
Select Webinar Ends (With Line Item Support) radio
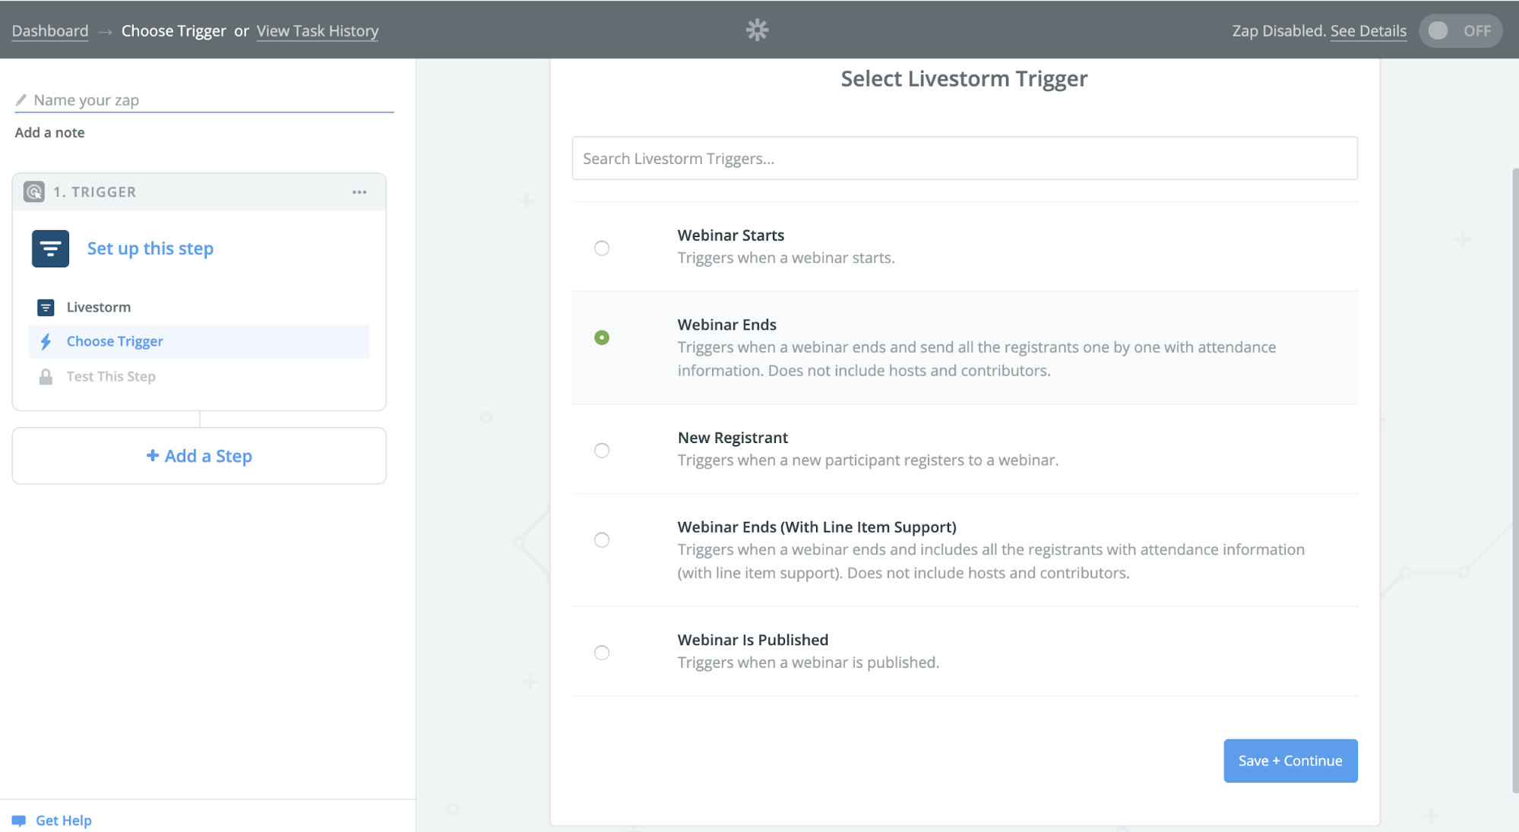click(x=602, y=539)
